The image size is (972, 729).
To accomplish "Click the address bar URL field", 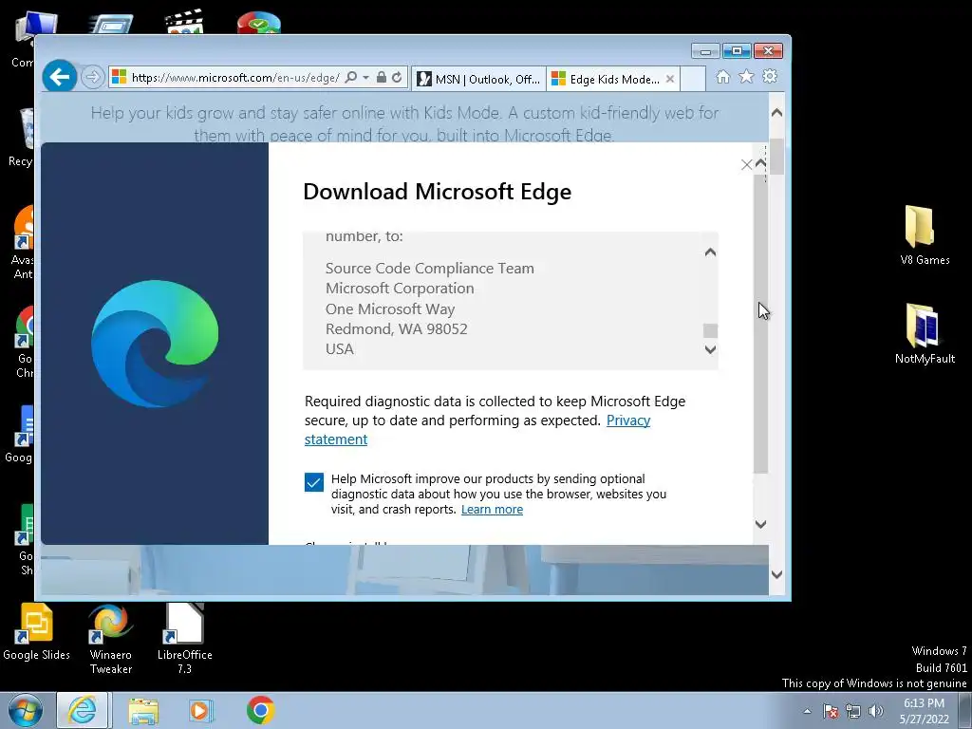I will pyautogui.click(x=235, y=78).
